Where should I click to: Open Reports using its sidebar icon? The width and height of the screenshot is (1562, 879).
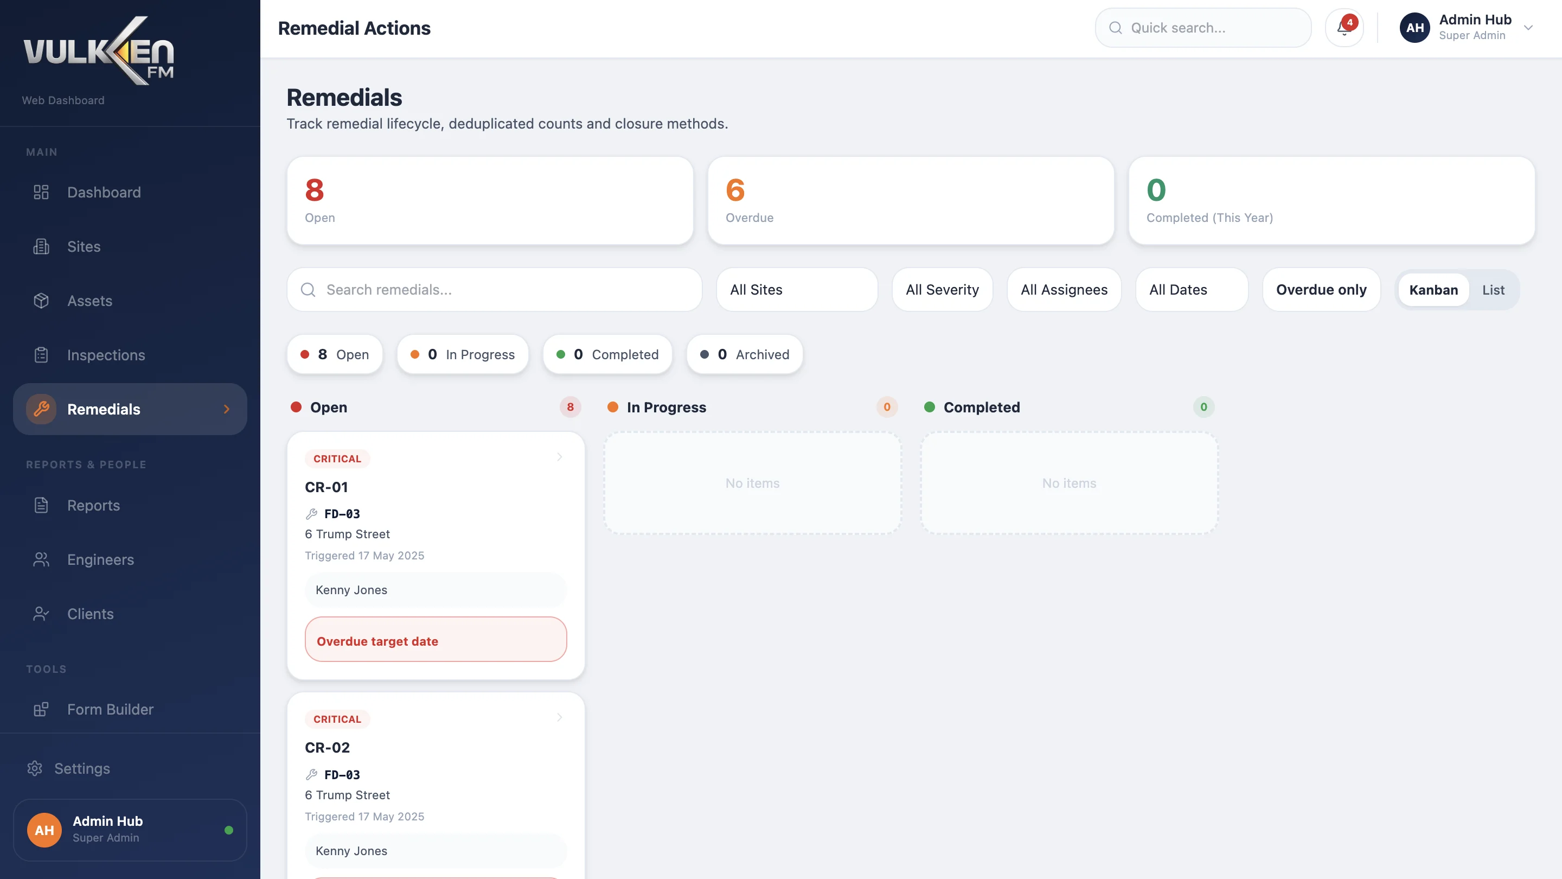tap(41, 505)
